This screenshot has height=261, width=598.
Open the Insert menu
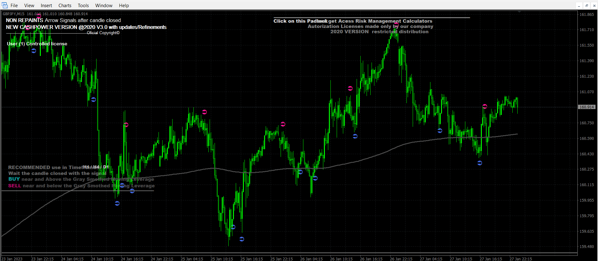coord(46,5)
